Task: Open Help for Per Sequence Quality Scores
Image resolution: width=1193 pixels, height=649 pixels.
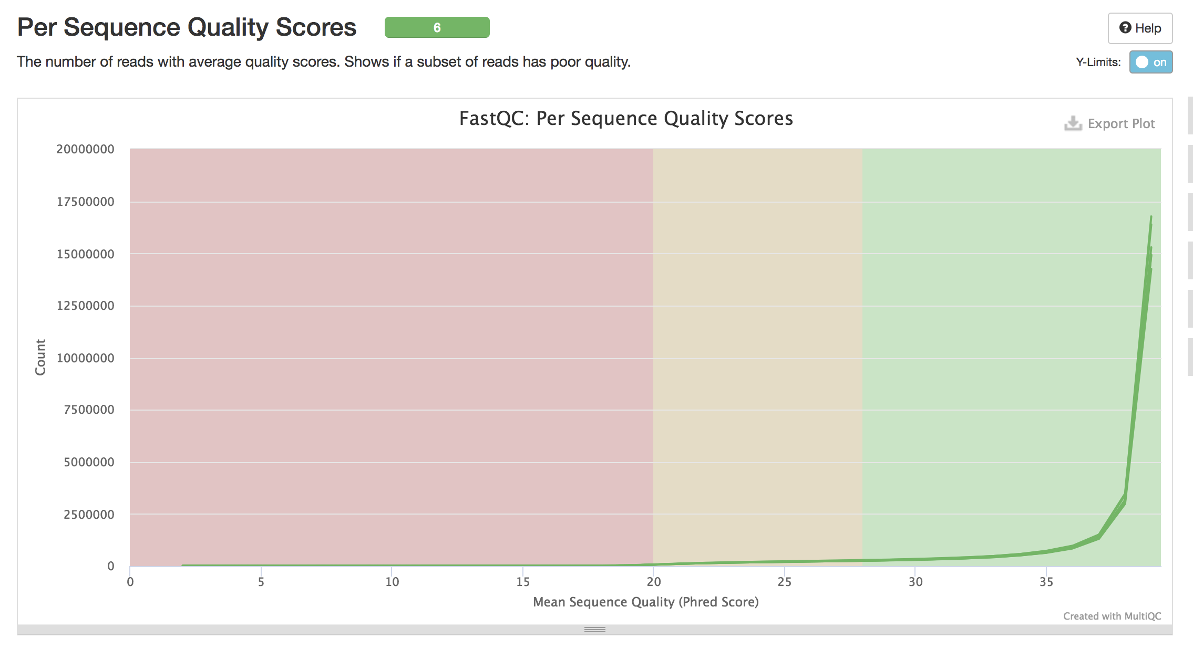Action: (x=1139, y=28)
